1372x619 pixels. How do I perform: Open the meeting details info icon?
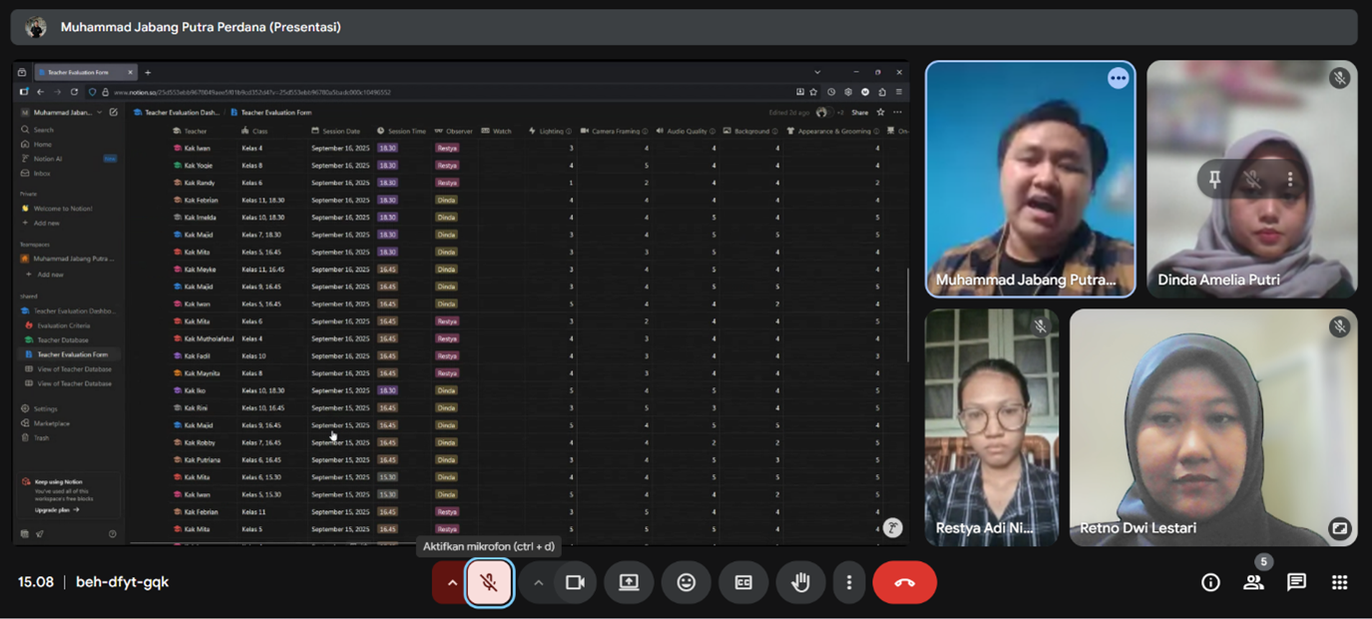[1210, 583]
